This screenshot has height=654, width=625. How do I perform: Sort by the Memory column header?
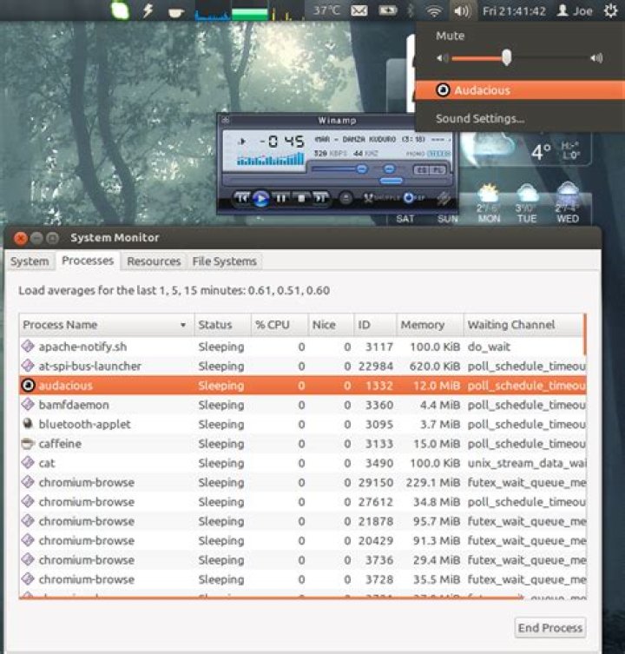click(430, 325)
